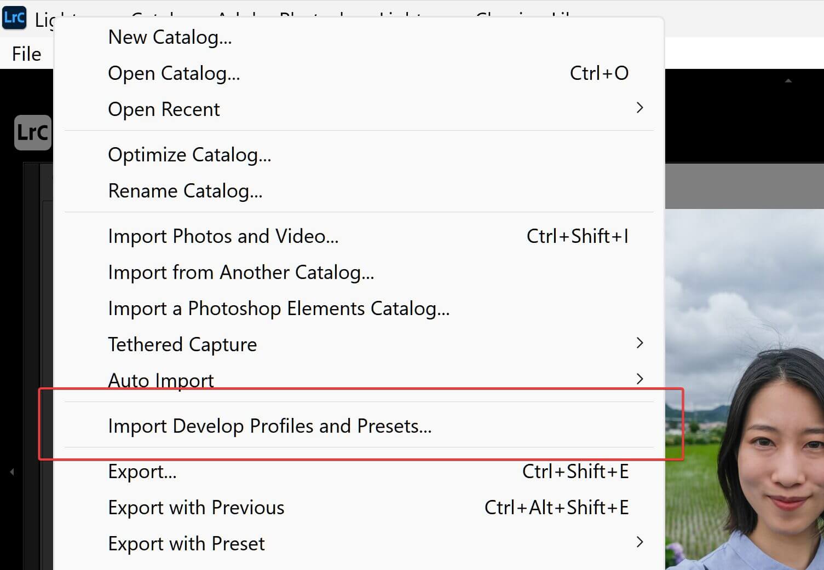This screenshot has height=570, width=824.
Task: Choose Rename Catalog
Action: [186, 190]
